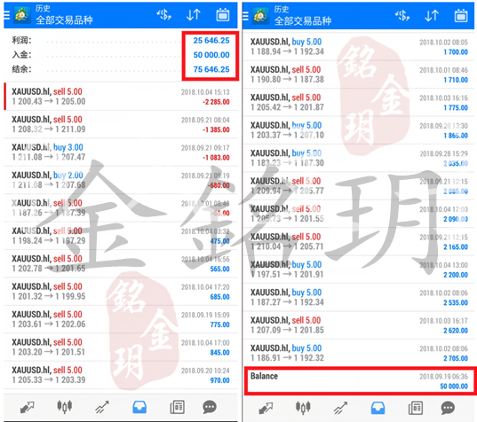Select blue History tray icon on profit-summary screen
The height and width of the screenshot is (422, 477).
pos(139,407)
